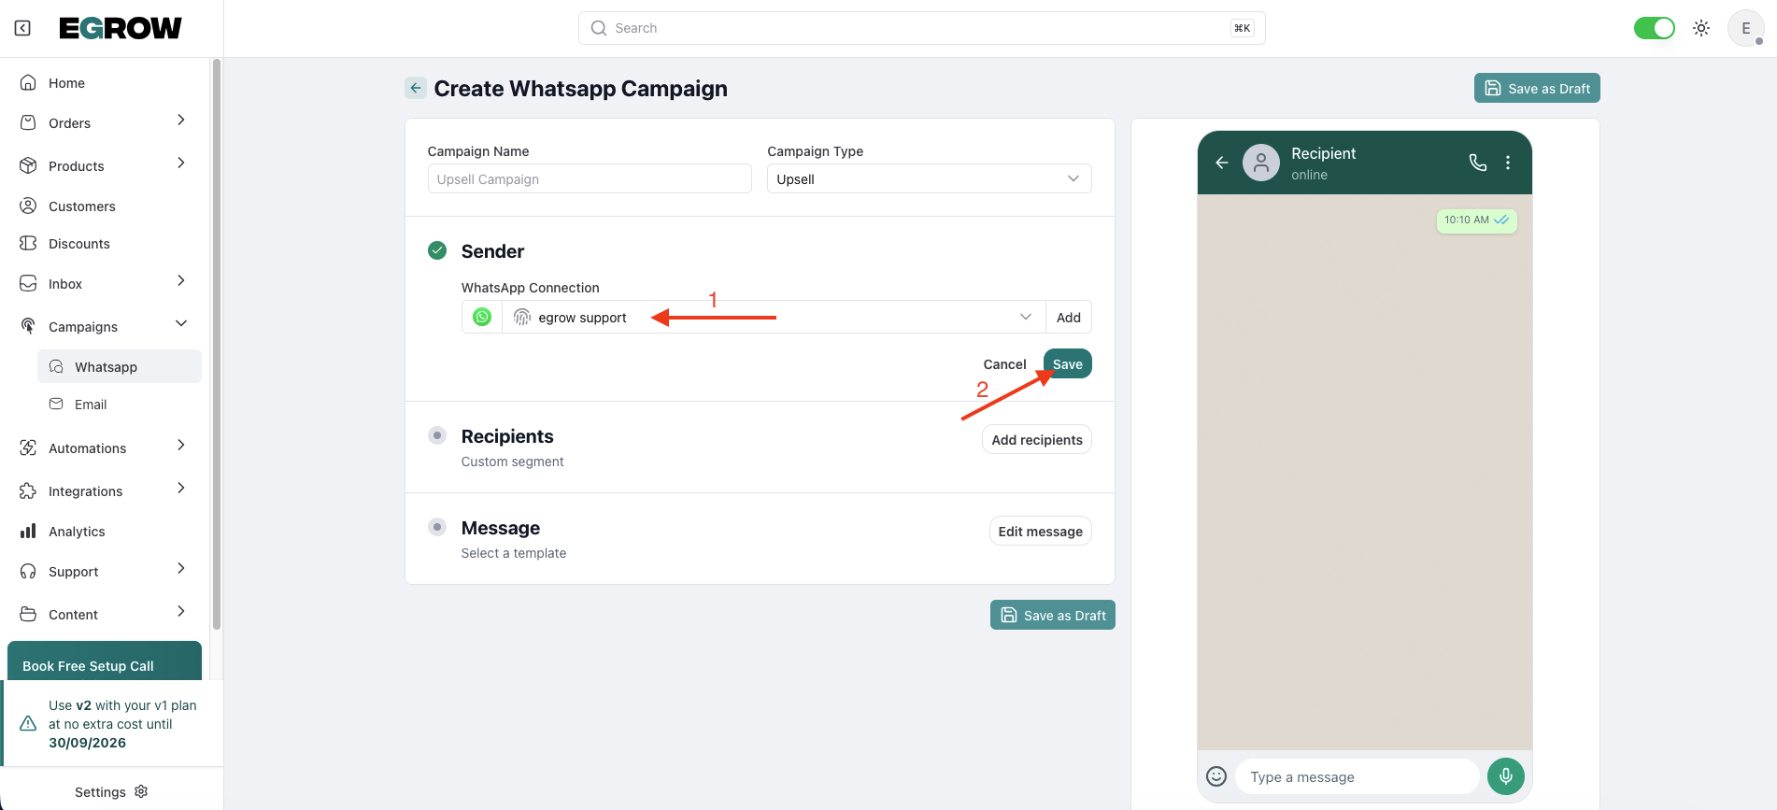Click the sidebar vertical scrollbar
This screenshot has width=1777, height=810.
pyautogui.click(x=217, y=344)
